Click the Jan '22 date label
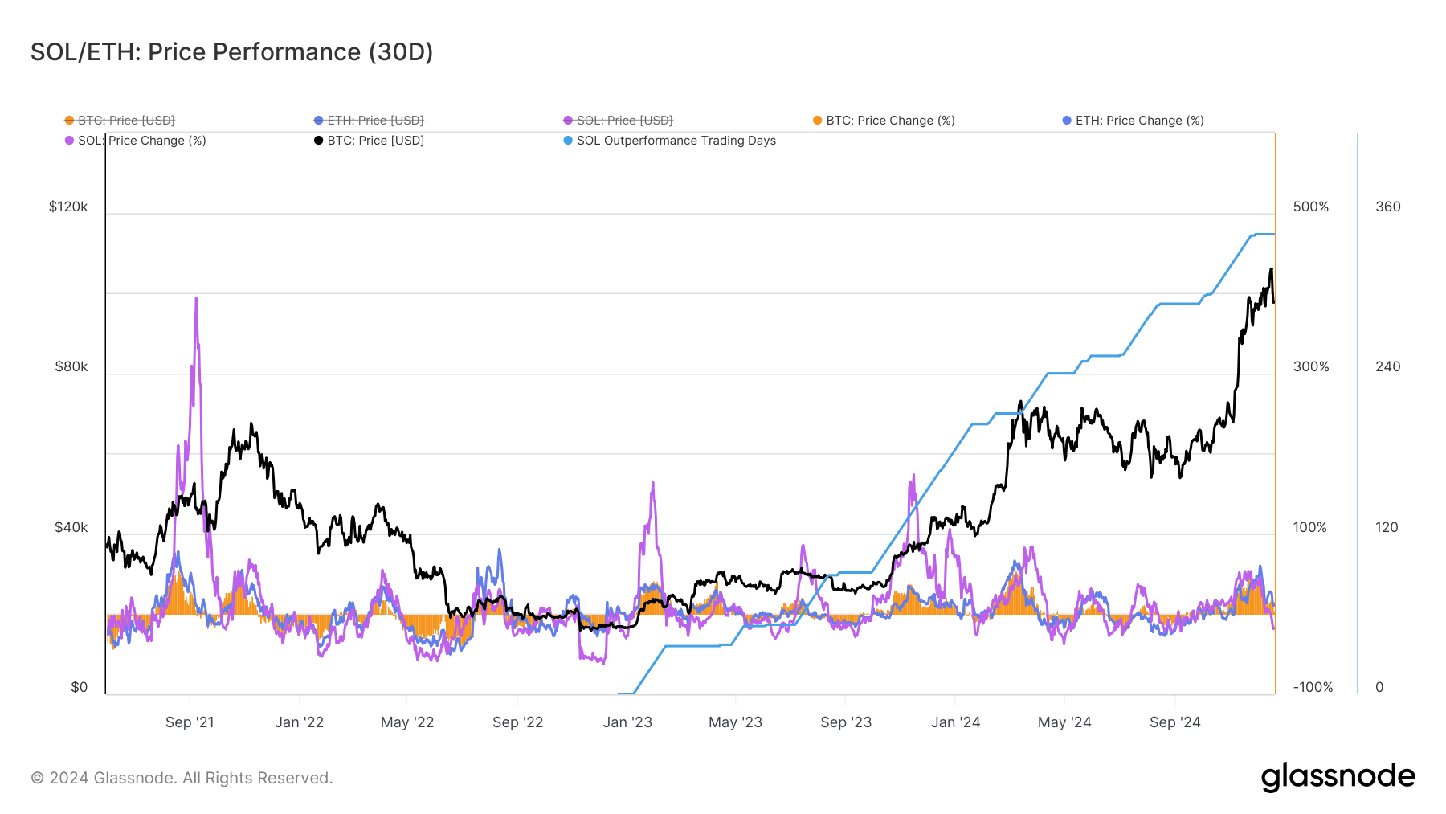Image resolution: width=1446 pixels, height=814 pixels. point(299,722)
